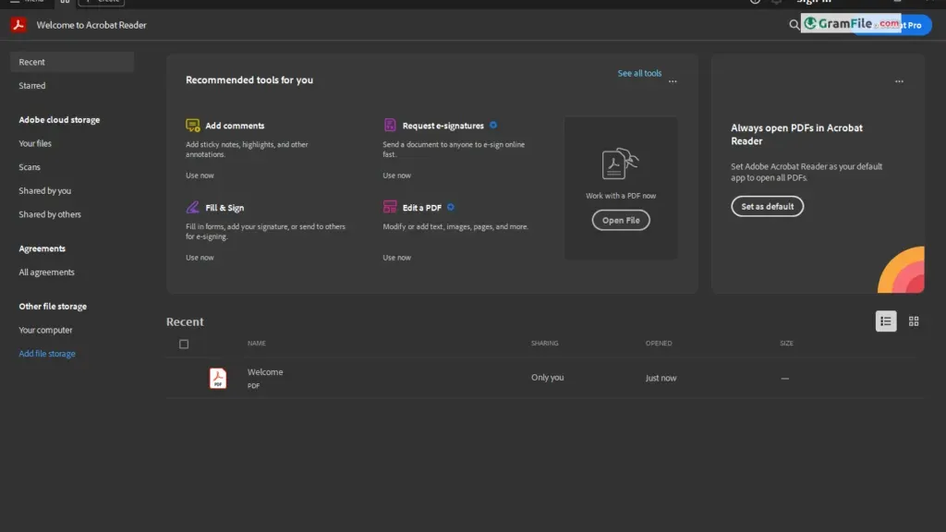Click the blue badge beside Edit a PDF

[x=451, y=207]
